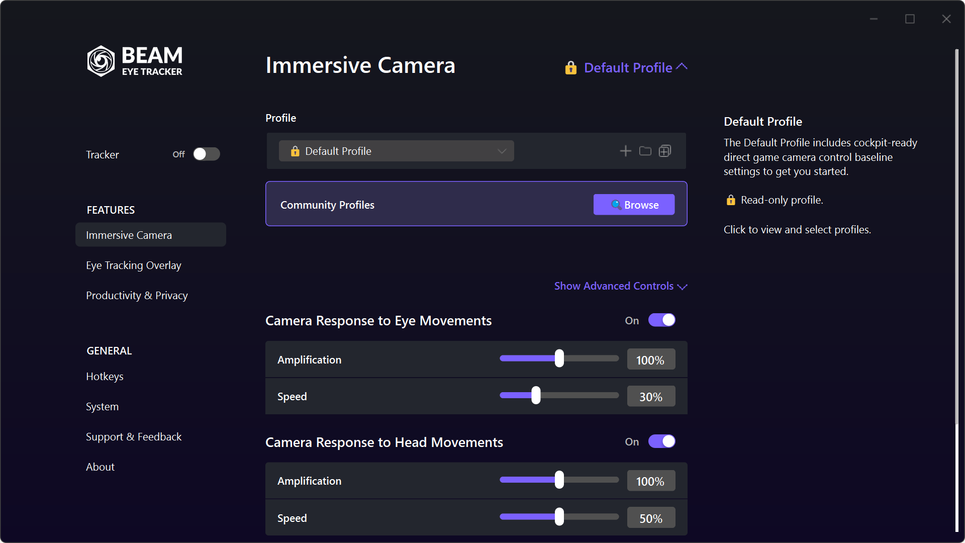
Task: Go to Productivity & Privacy
Action: click(137, 296)
